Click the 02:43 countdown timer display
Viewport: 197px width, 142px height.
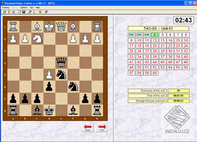coord(184,20)
